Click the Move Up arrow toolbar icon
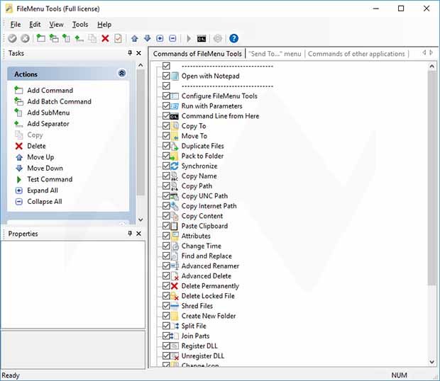This screenshot has width=440, height=381. click(134, 38)
